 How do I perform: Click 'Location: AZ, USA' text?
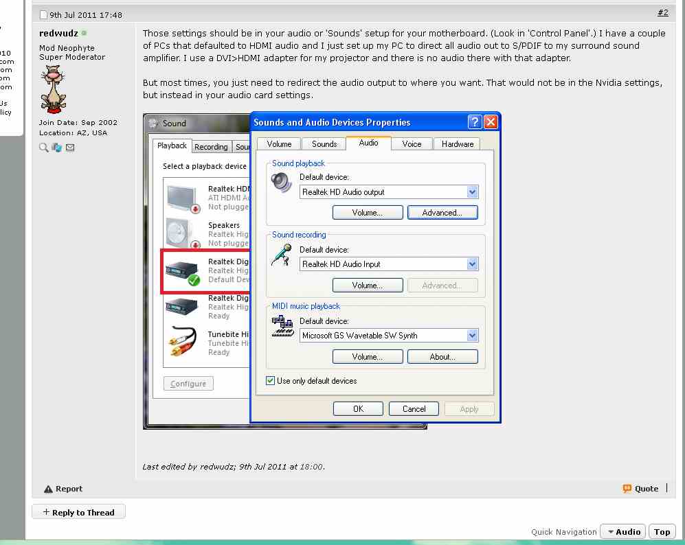[x=73, y=132]
